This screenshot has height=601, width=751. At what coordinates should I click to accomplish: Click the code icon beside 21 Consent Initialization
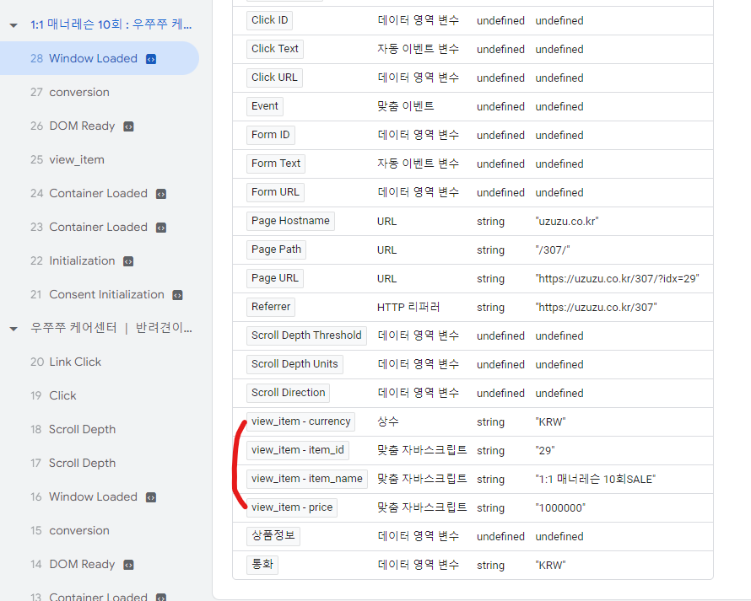[176, 294]
